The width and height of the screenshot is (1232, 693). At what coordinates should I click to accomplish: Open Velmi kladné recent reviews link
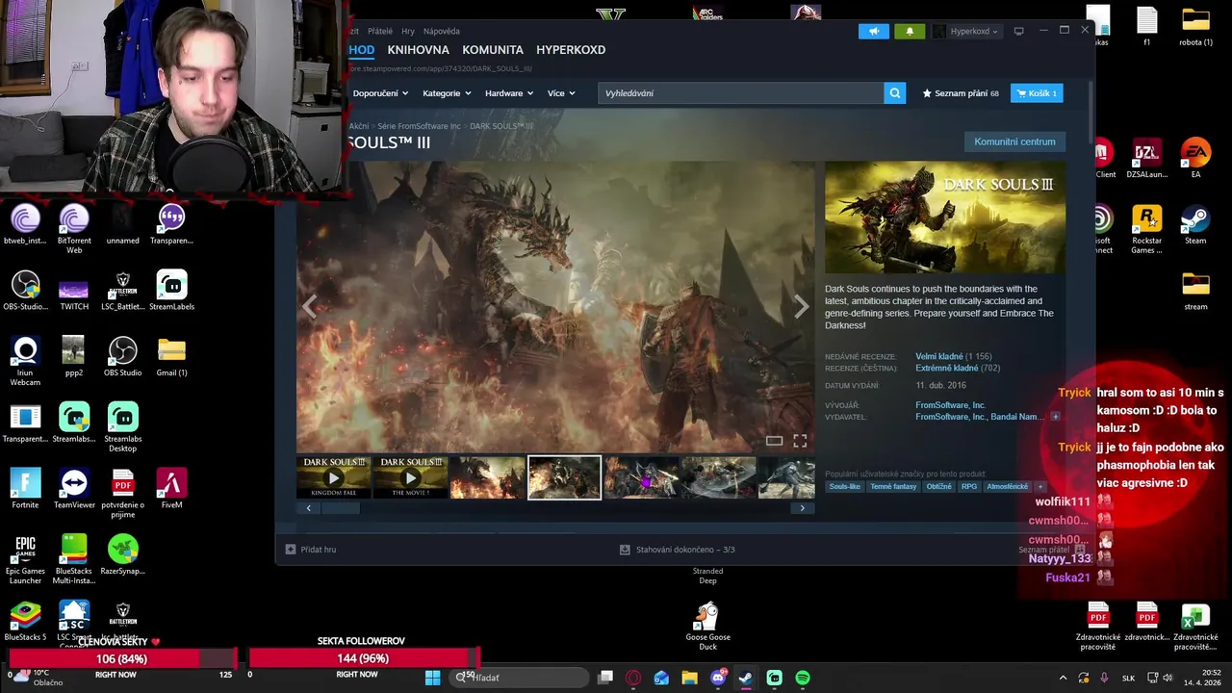tap(939, 357)
